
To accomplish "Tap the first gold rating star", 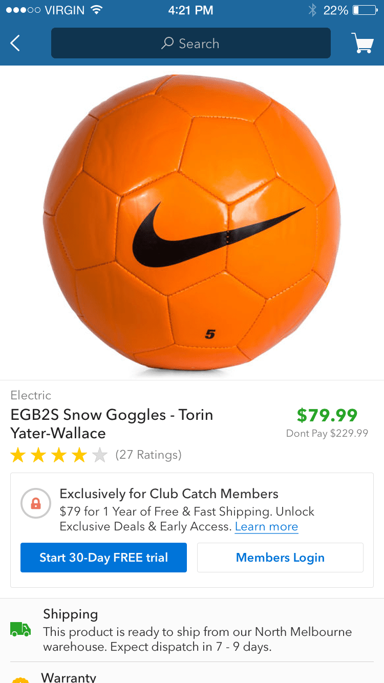I will tap(18, 455).
